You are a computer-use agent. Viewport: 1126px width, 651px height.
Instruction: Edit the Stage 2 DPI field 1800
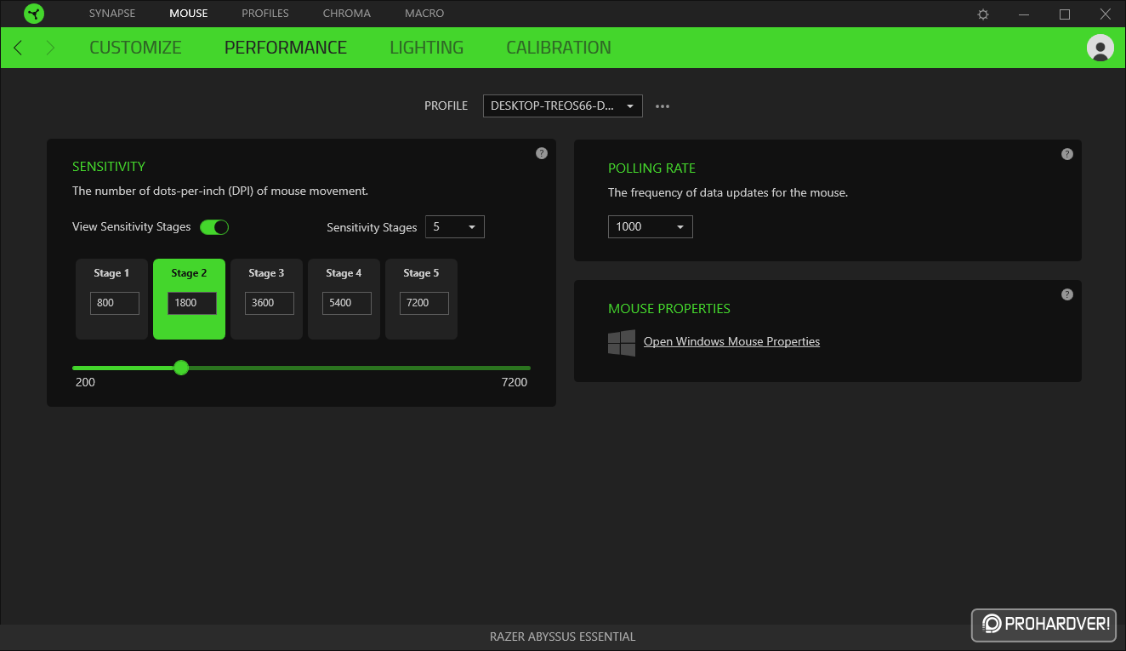click(x=192, y=303)
